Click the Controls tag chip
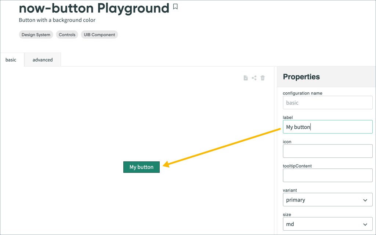This screenshot has width=376, height=235. pos(67,35)
